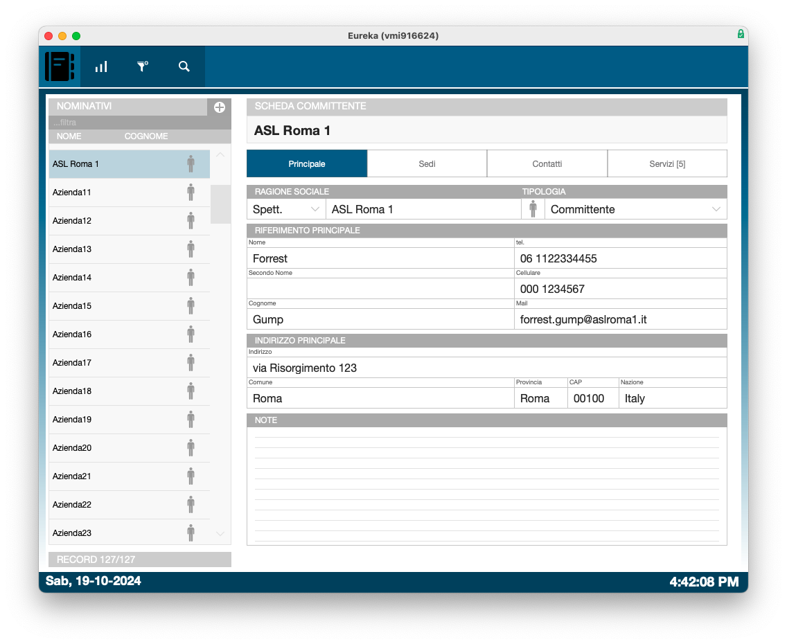This screenshot has width=787, height=644.
Task: Click person icon in Tipologia field
Action: click(533, 209)
